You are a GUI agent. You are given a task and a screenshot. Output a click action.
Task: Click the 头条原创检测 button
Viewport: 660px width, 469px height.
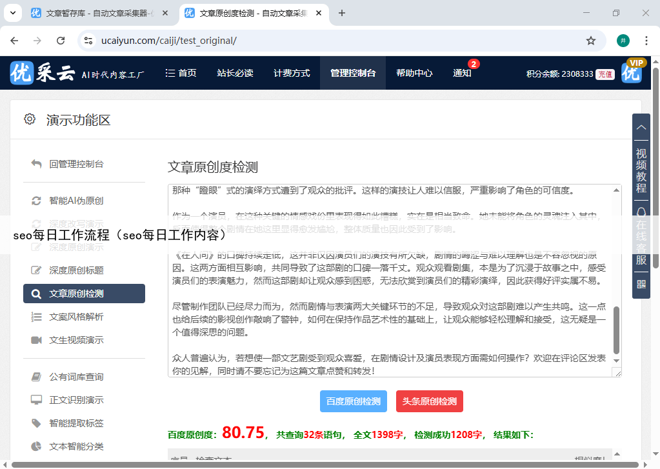tap(429, 401)
